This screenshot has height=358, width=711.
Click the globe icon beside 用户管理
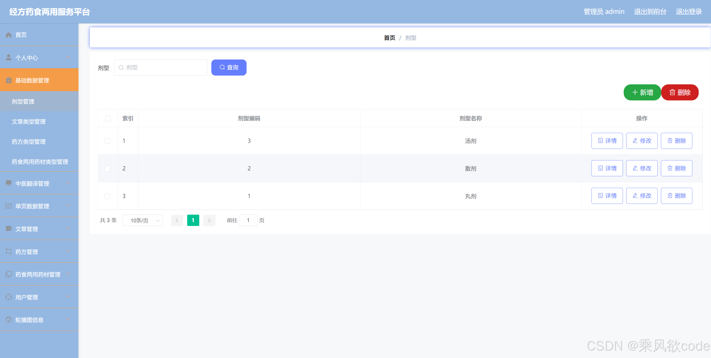tap(8, 297)
